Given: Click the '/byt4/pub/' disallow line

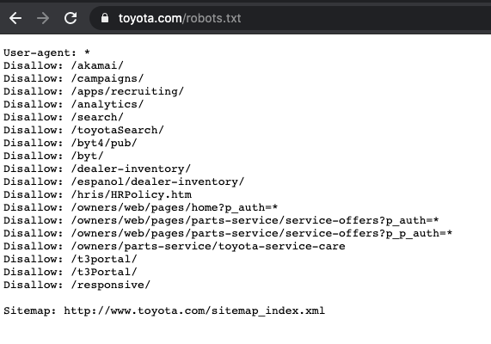Looking at the screenshot, I should tap(71, 143).
